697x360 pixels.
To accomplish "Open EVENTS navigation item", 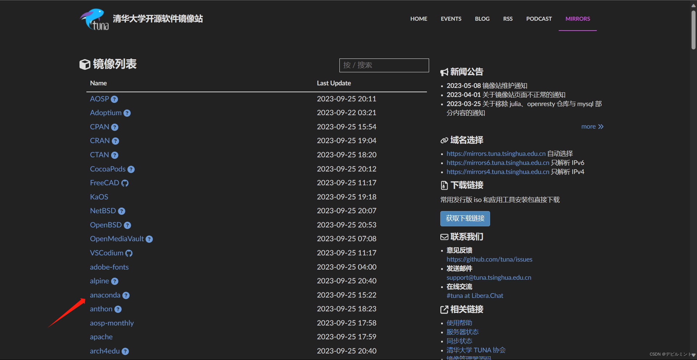I will click(451, 19).
